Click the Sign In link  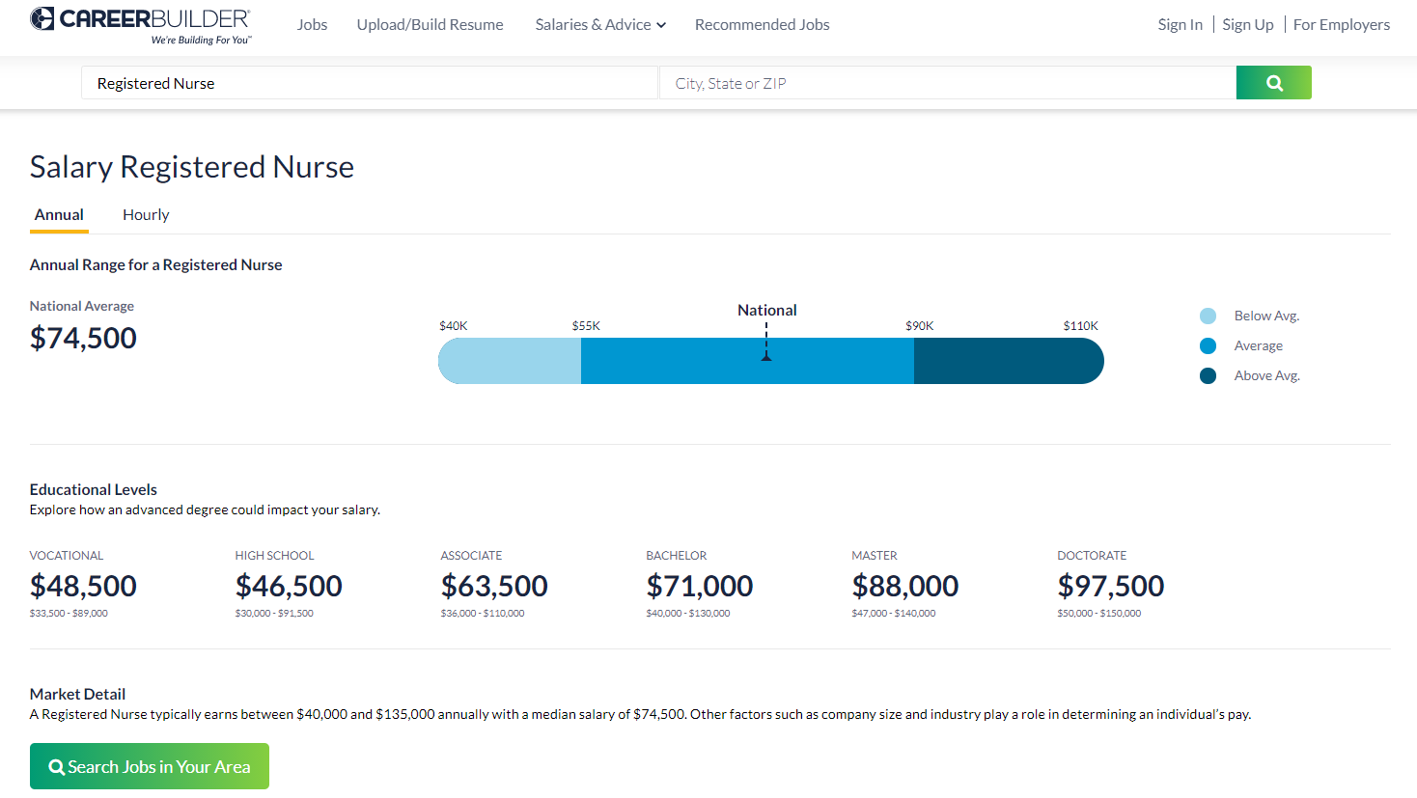tap(1180, 24)
